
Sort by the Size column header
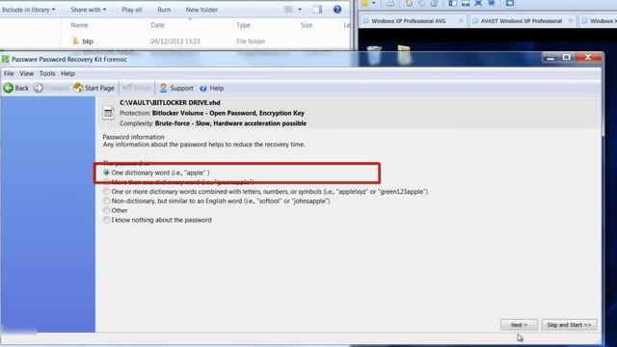pos(307,25)
